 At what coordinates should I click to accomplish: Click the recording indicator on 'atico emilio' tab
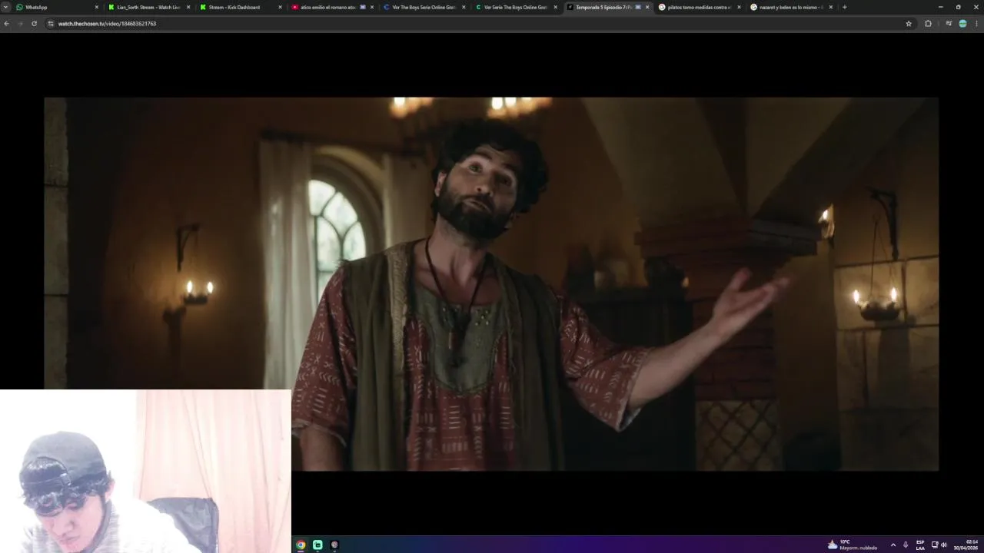pyautogui.click(x=363, y=7)
